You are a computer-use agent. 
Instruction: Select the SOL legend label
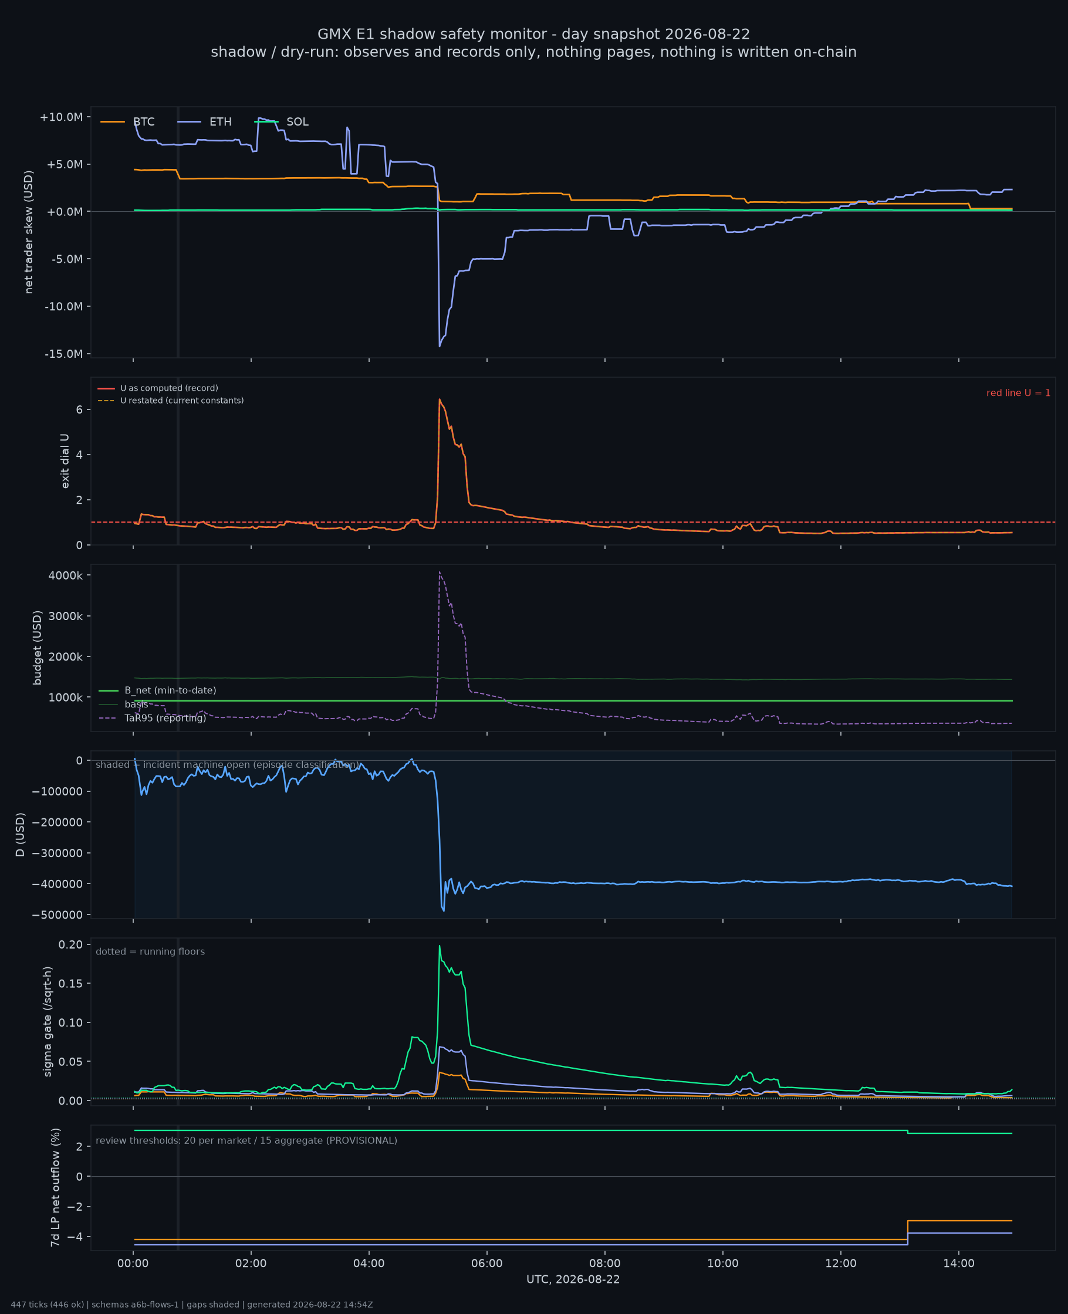pyautogui.click(x=297, y=122)
